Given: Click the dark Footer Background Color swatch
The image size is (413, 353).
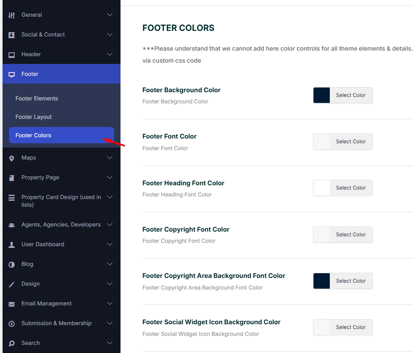Looking at the screenshot, I should (x=322, y=95).
